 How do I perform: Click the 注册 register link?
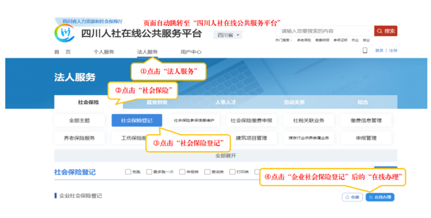(x=393, y=51)
